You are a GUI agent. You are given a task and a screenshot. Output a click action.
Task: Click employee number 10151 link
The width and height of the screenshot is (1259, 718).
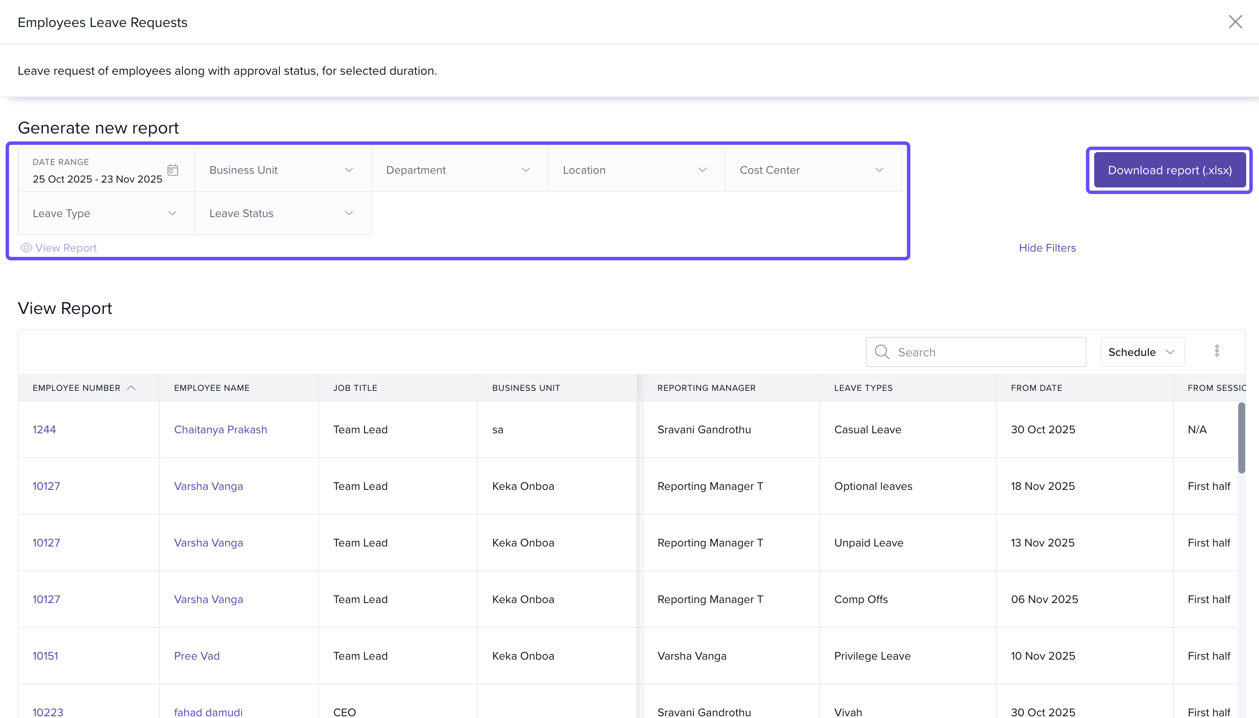pos(46,656)
